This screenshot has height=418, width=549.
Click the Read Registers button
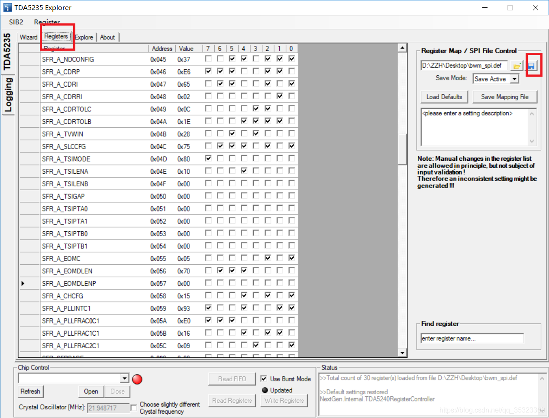point(232,401)
